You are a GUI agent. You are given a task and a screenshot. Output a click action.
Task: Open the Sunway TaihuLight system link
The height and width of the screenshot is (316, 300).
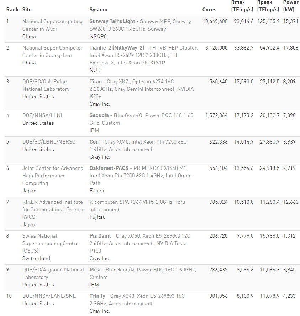pos(140,25)
